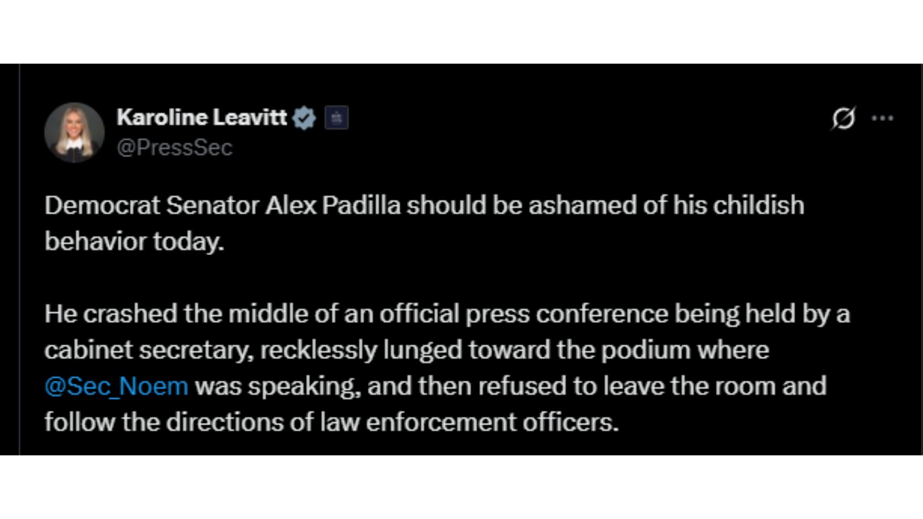The height and width of the screenshot is (519, 923).
Task: Click the government affiliation badge icon
Action: click(x=337, y=118)
